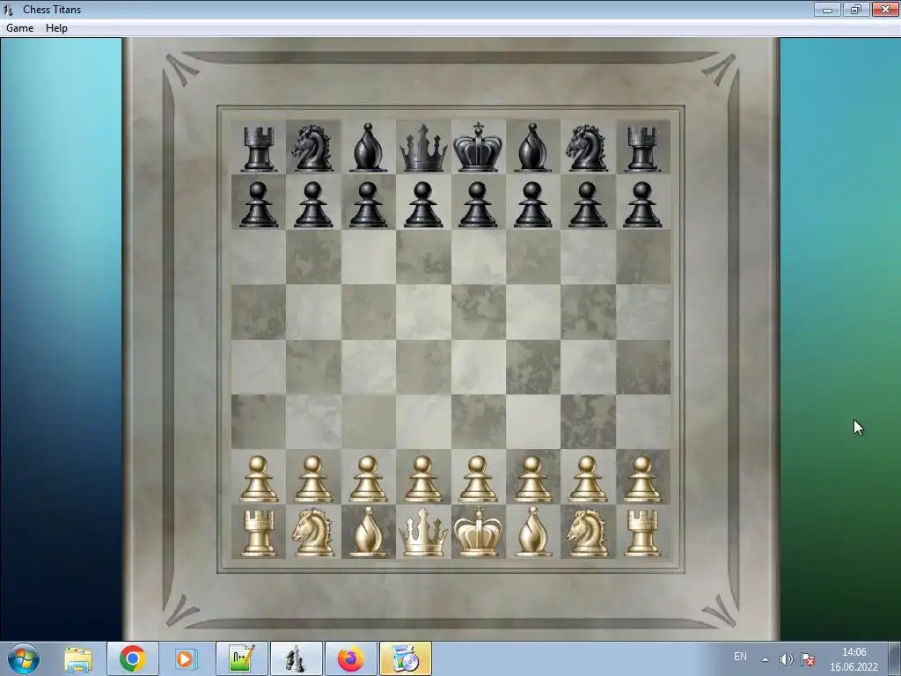Click the EN language indicator
This screenshot has width=901, height=676.
[740, 657]
